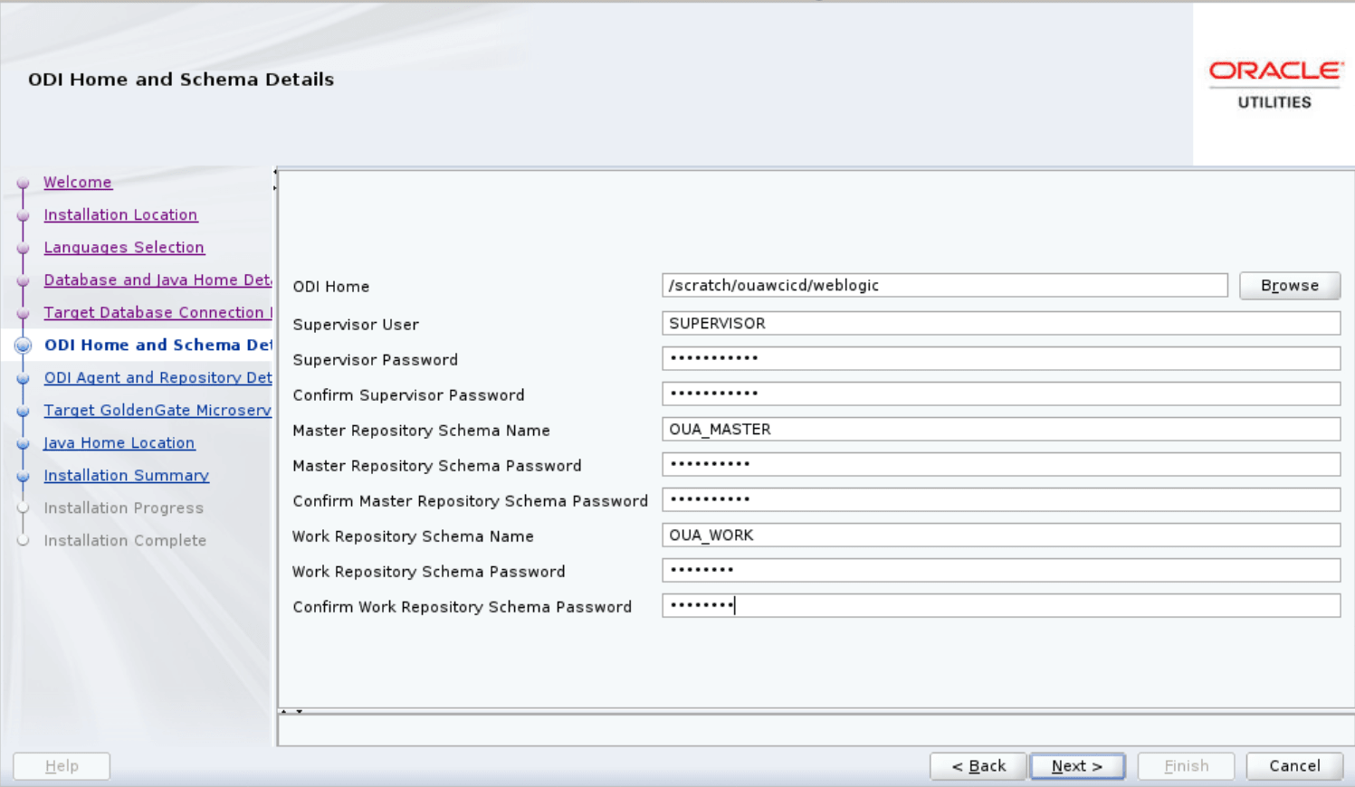The width and height of the screenshot is (1355, 787).
Task: Open the Welcome step link
Action: point(78,182)
